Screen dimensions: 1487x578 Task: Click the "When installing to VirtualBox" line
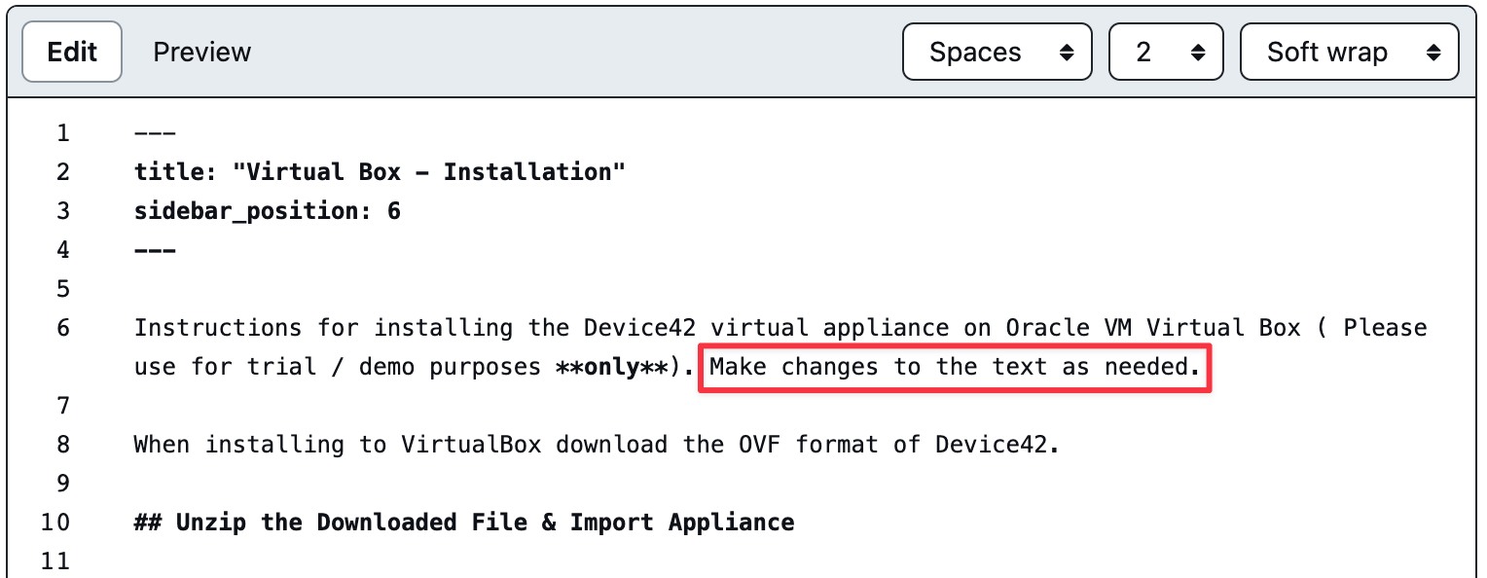pyautogui.click(x=596, y=445)
